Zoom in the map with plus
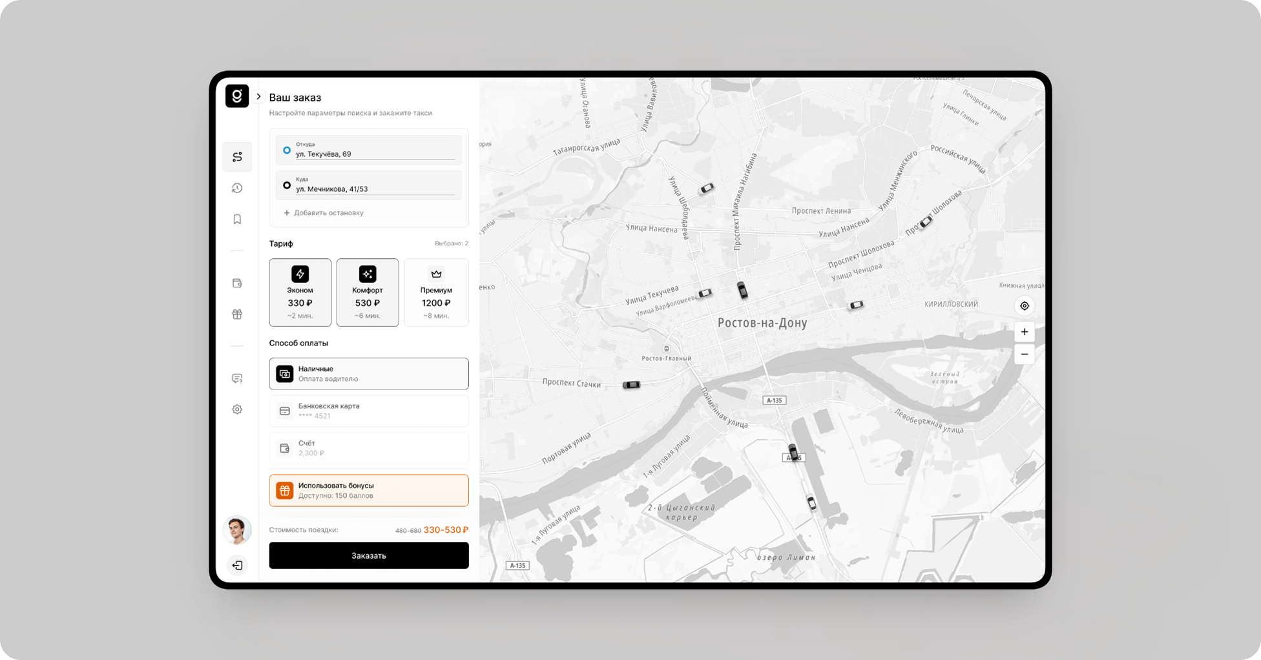Screen dimensions: 1261x660 (x=1024, y=332)
